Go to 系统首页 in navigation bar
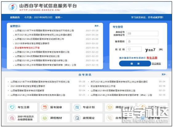 (x=15, y=17)
